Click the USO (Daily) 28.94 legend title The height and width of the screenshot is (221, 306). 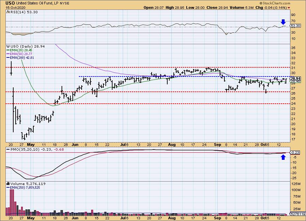coord(28,46)
